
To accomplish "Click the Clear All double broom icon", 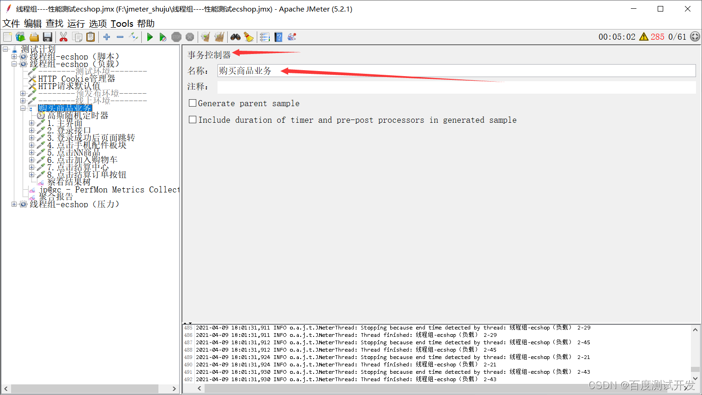I will point(219,37).
